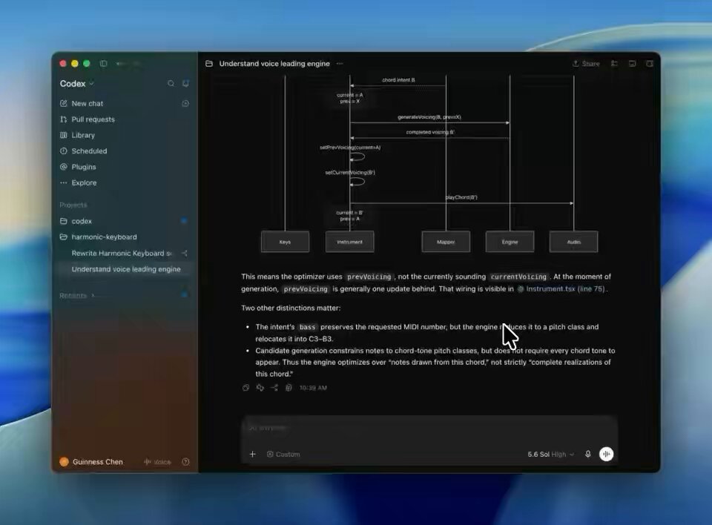Copy the response message
The height and width of the screenshot is (525, 712).
click(x=245, y=388)
